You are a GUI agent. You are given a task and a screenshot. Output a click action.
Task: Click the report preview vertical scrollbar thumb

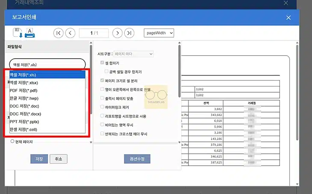pyautogui.click(x=297, y=93)
